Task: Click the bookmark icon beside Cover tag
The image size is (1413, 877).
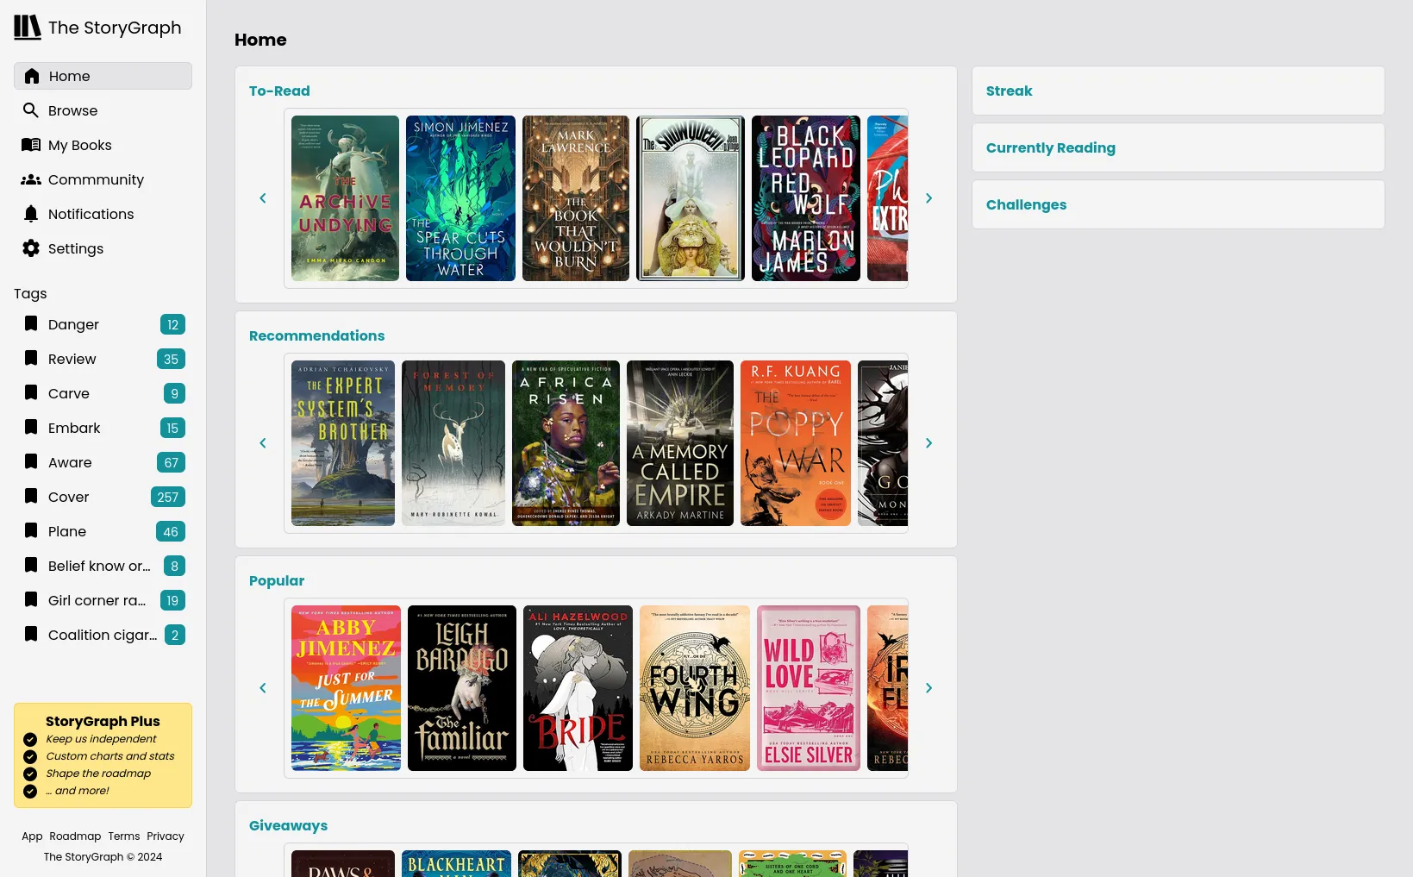Action: pos(31,497)
